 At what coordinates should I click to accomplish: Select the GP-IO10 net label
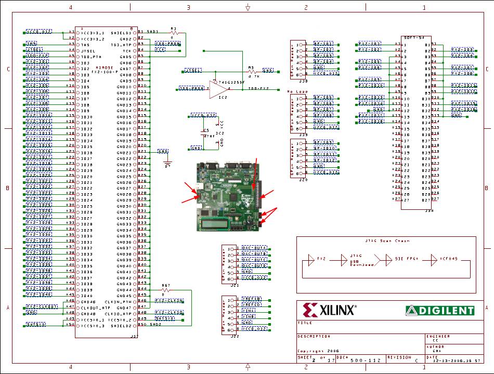(x=325, y=148)
